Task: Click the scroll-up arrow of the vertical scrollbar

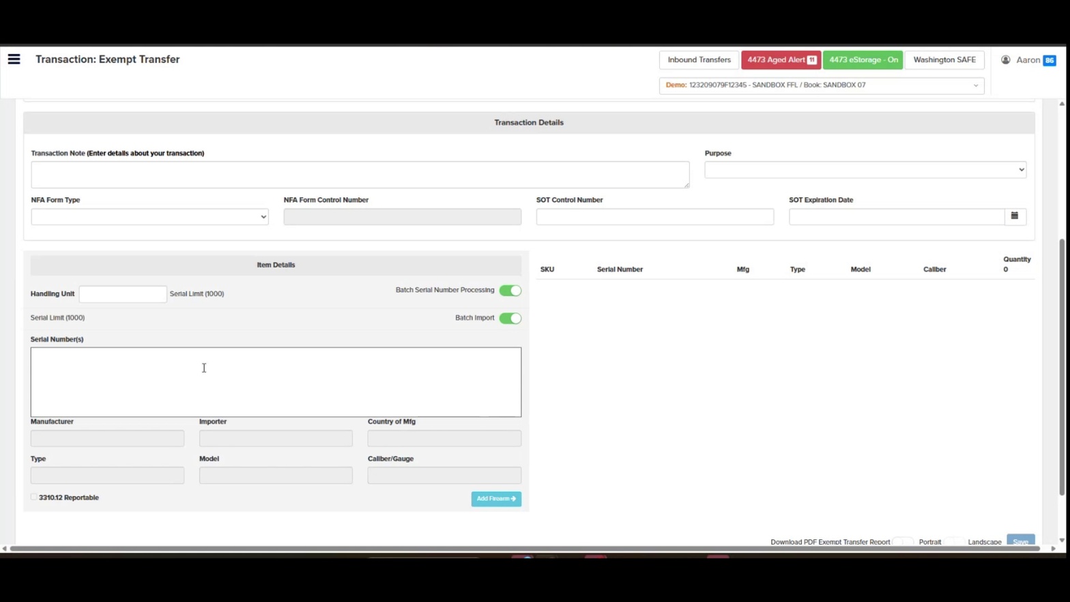Action: 1062,104
